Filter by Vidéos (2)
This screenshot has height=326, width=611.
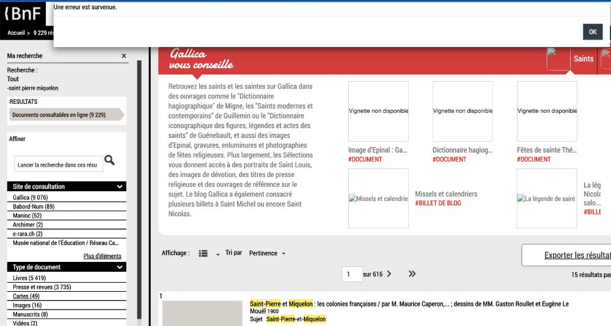click(x=25, y=323)
